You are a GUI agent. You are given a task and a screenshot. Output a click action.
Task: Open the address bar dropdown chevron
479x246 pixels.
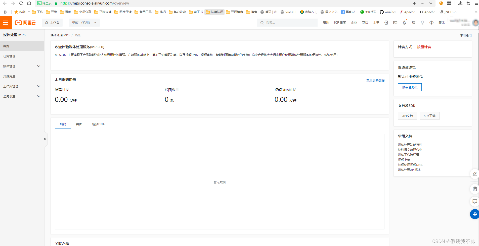coord(431,3)
